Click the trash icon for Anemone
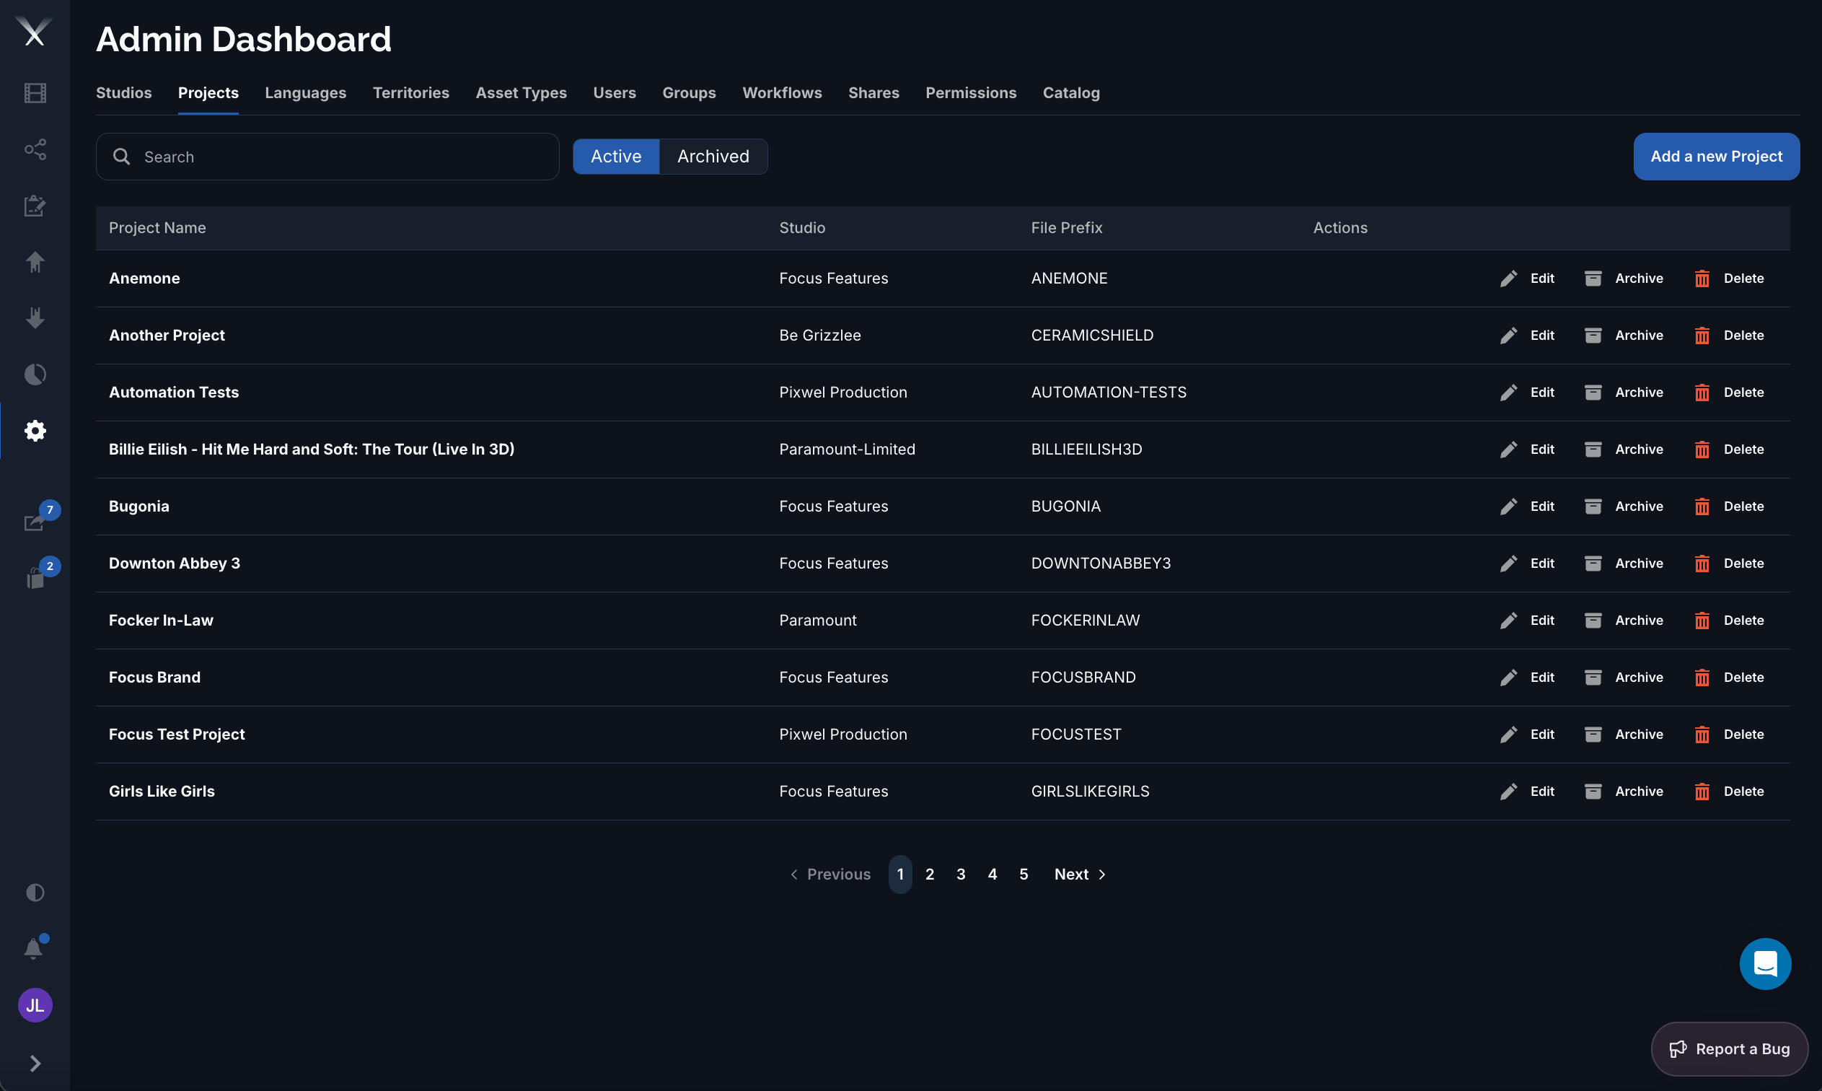Viewport: 1822px width, 1091px height. 1702,279
